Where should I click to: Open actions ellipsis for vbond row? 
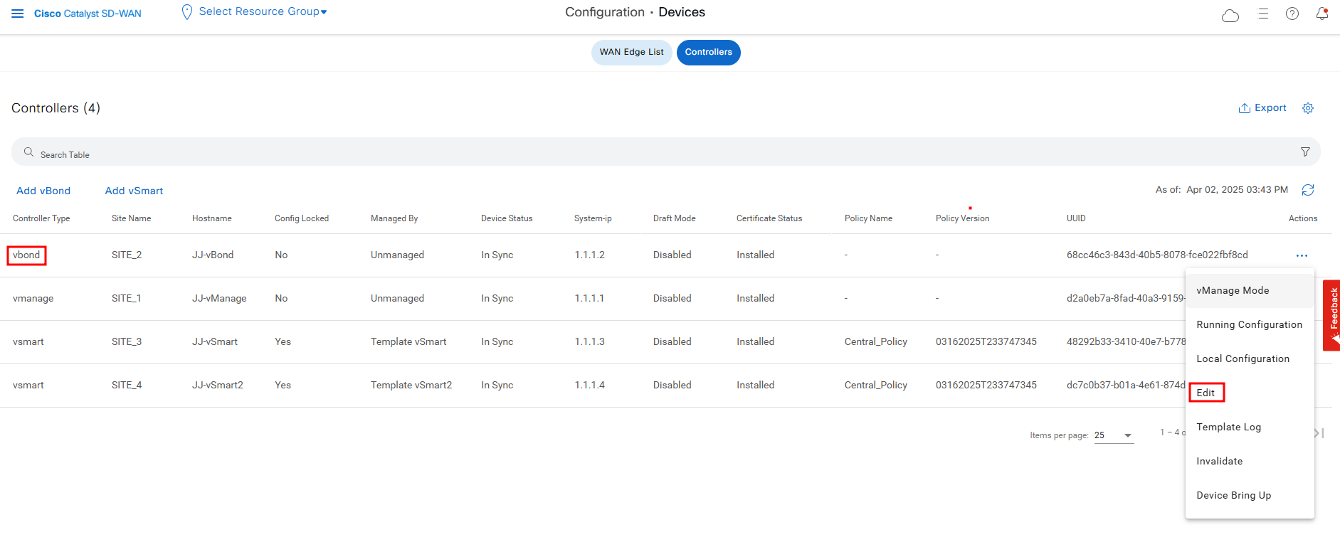(x=1302, y=255)
